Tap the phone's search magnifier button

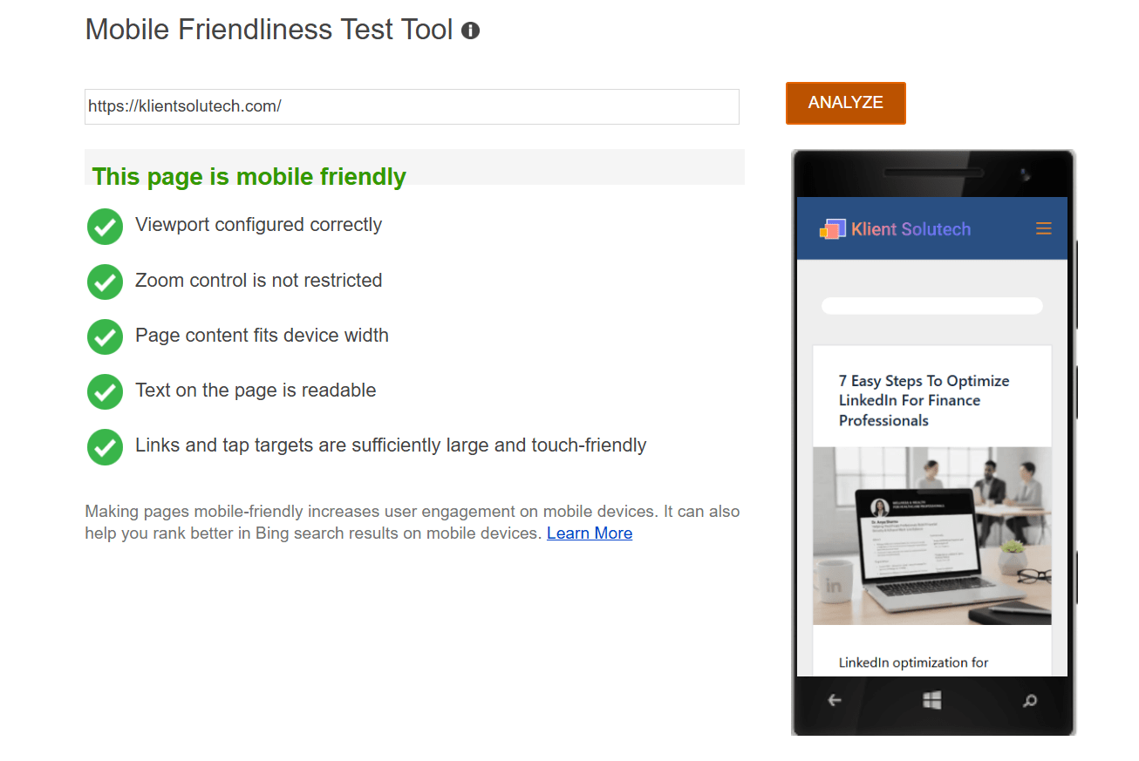click(x=1030, y=700)
